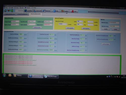This screenshot has width=126, height=95.
Task: Open the Check menu
Action: pos(27,8)
